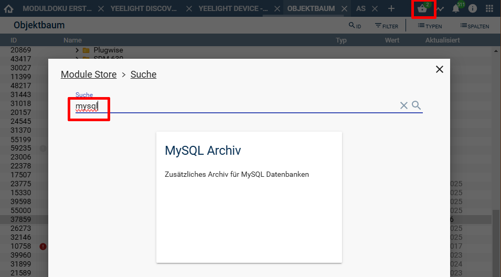The width and height of the screenshot is (501, 277).
Task: Clear the search text with X icon
Action: pos(404,105)
